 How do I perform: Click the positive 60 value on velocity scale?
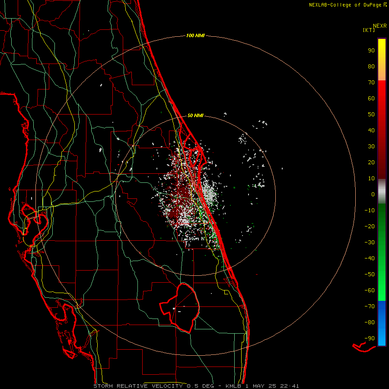click(x=371, y=98)
